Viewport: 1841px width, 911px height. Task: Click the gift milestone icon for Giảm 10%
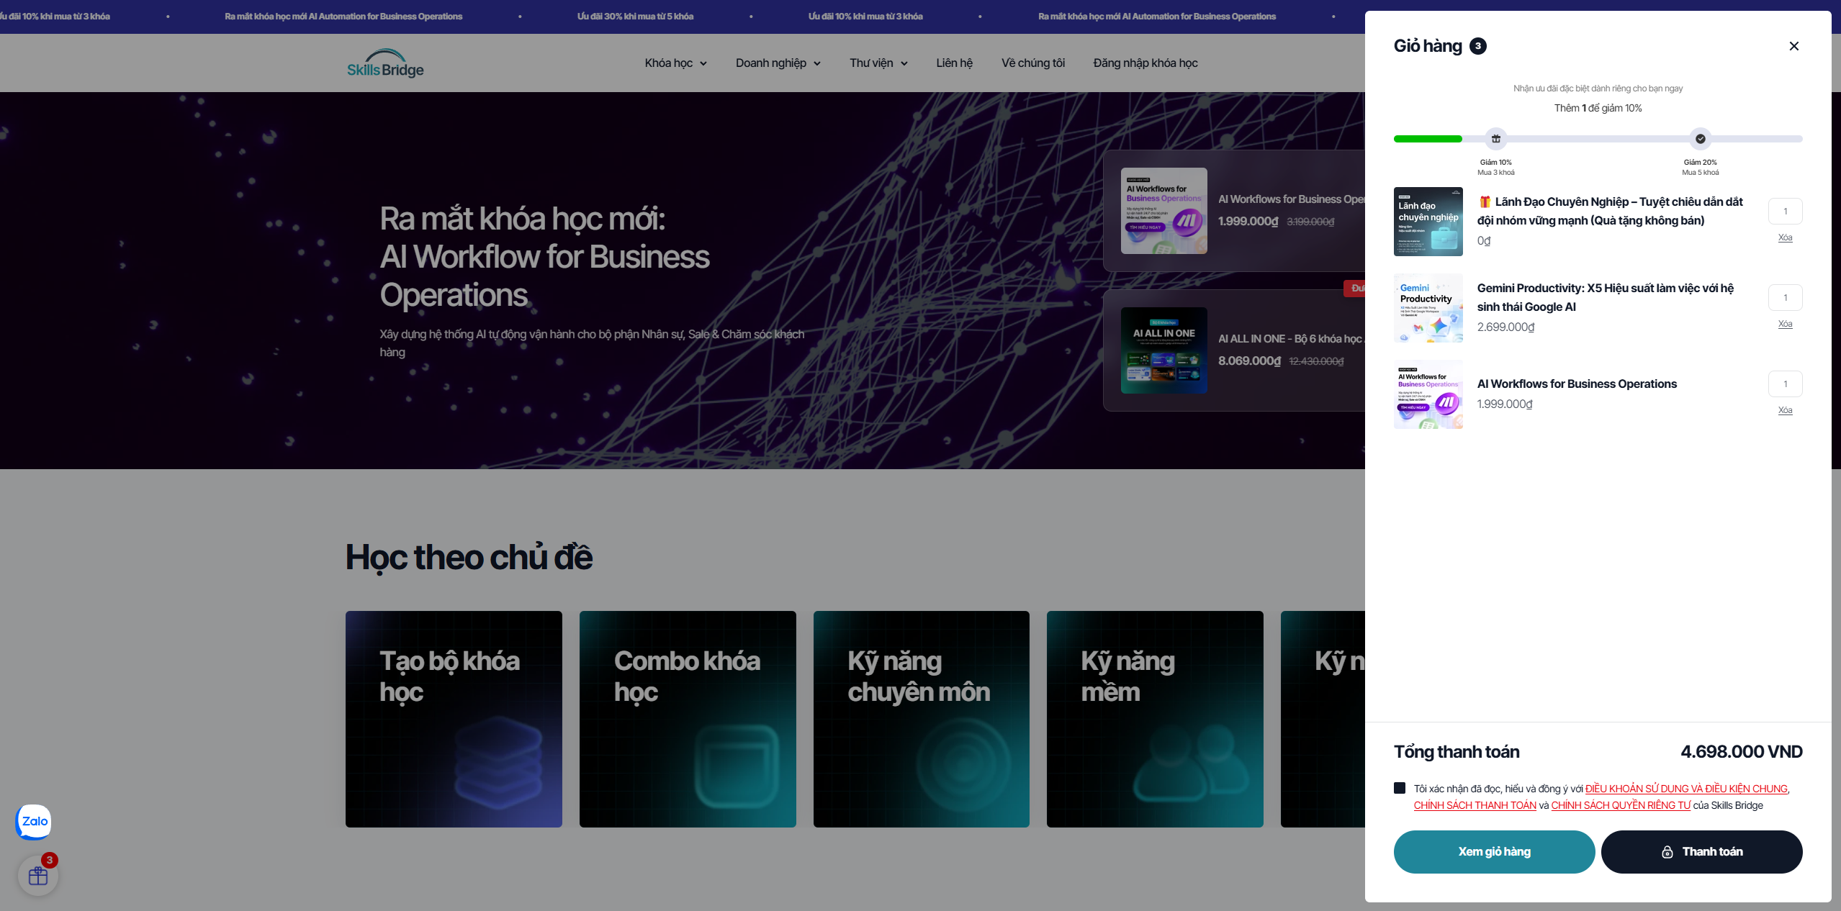pos(1495,139)
